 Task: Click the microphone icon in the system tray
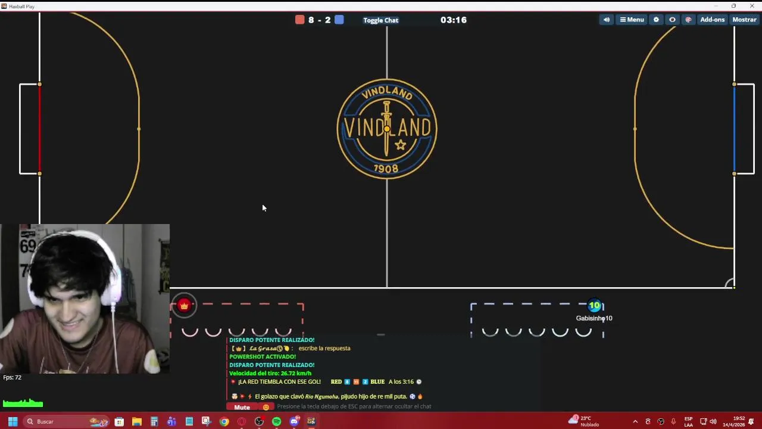point(673,421)
